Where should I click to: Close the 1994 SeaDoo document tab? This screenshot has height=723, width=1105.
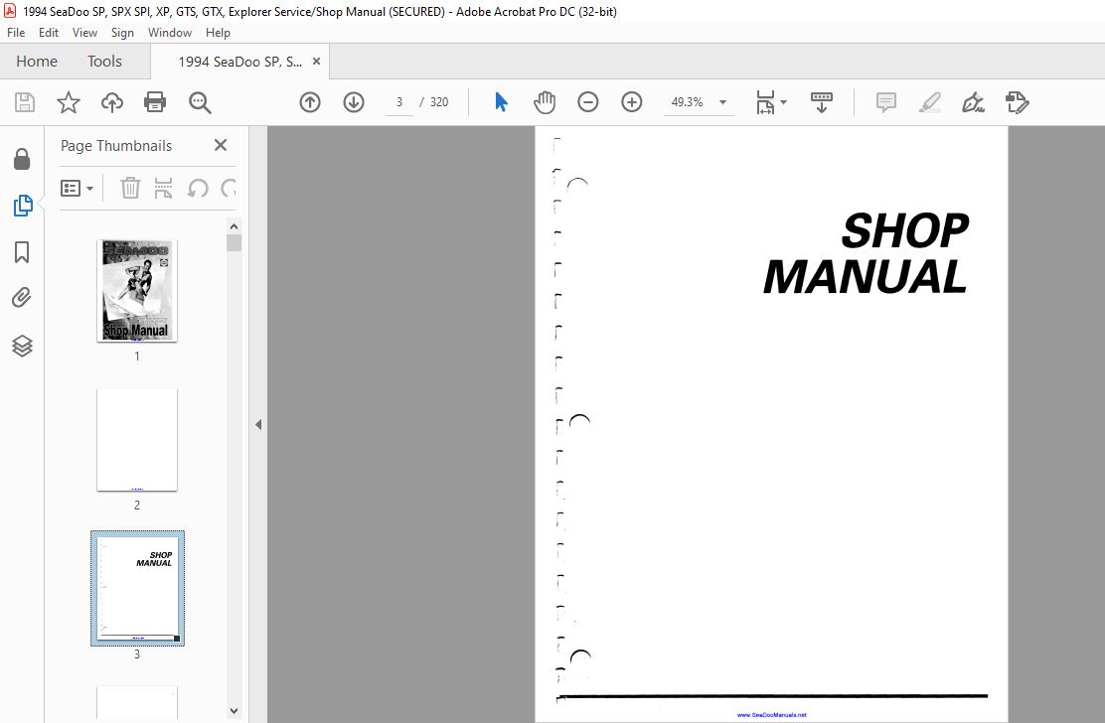[316, 62]
